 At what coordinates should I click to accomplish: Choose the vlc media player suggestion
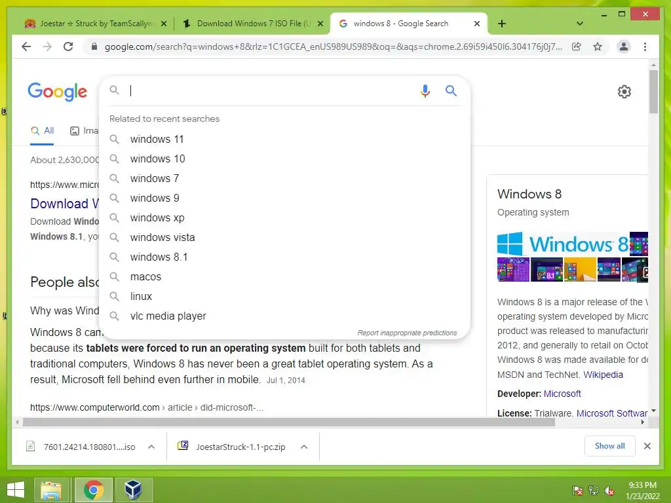tap(284, 316)
